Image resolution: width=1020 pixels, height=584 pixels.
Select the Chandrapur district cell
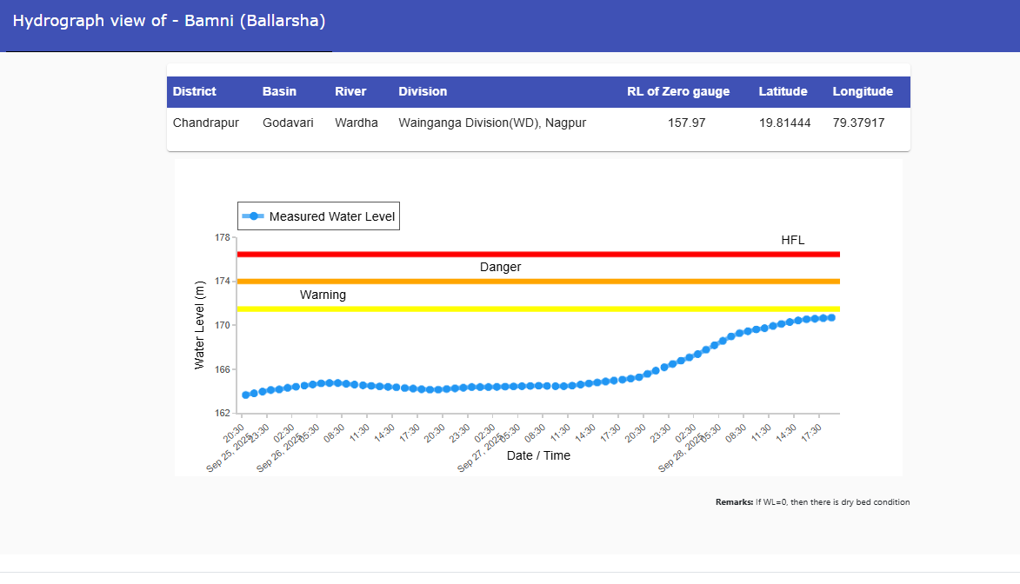pos(206,123)
